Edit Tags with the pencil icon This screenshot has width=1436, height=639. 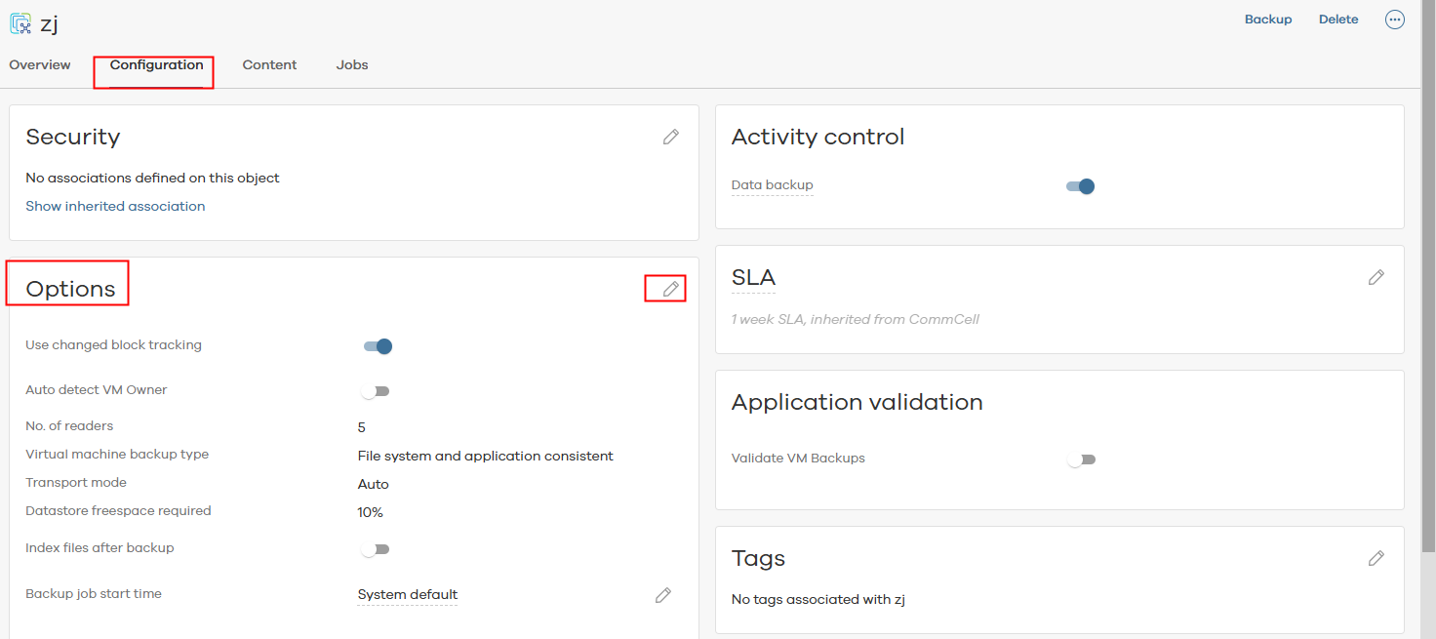point(1376,558)
